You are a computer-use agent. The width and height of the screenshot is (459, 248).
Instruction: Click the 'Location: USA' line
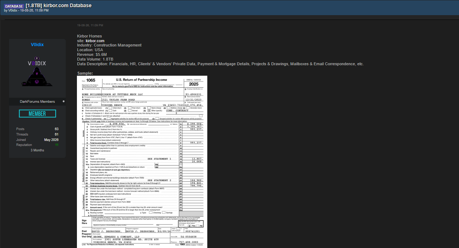[90, 50]
